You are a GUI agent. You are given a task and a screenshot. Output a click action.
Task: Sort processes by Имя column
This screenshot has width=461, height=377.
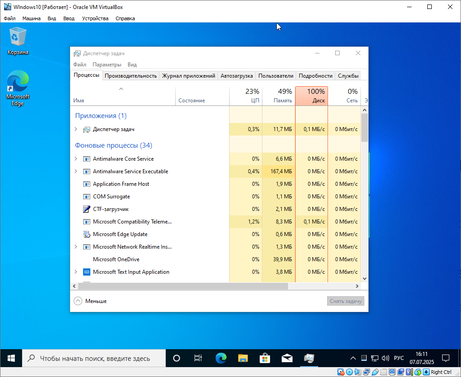[x=123, y=96]
